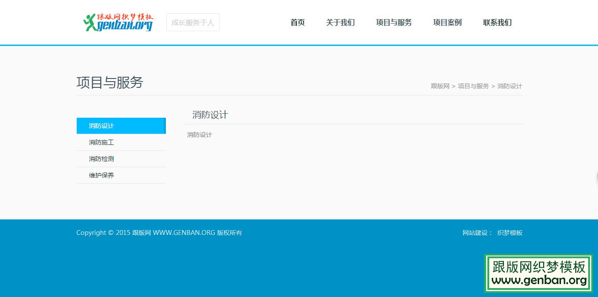Image resolution: width=598 pixels, height=297 pixels.
Task: Open the 消防检测 sidebar entry
Action: pos(101,159)
